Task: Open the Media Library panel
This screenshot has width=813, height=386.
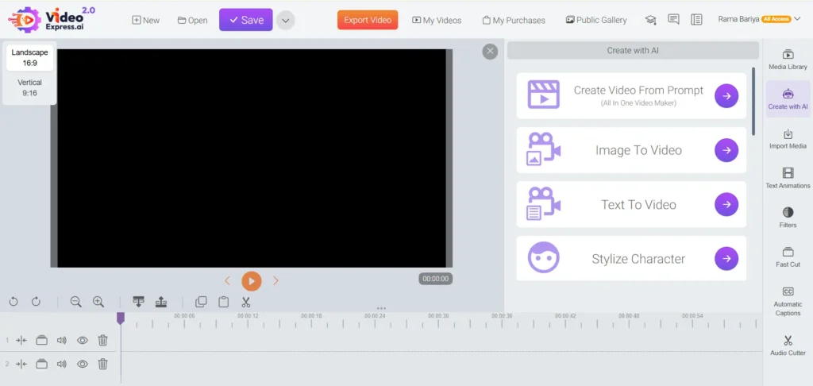Action: (x=788, y=60)
